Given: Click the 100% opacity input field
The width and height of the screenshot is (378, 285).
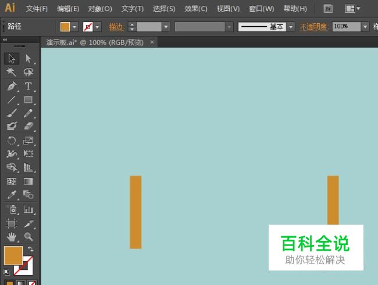Looking at the screenshot, I should point(347,27).
